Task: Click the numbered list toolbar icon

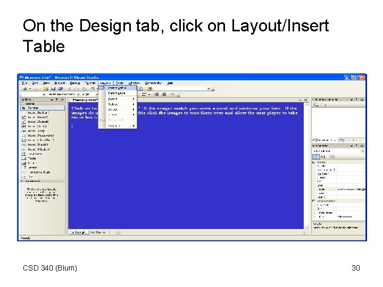Action: click(164, 95)
